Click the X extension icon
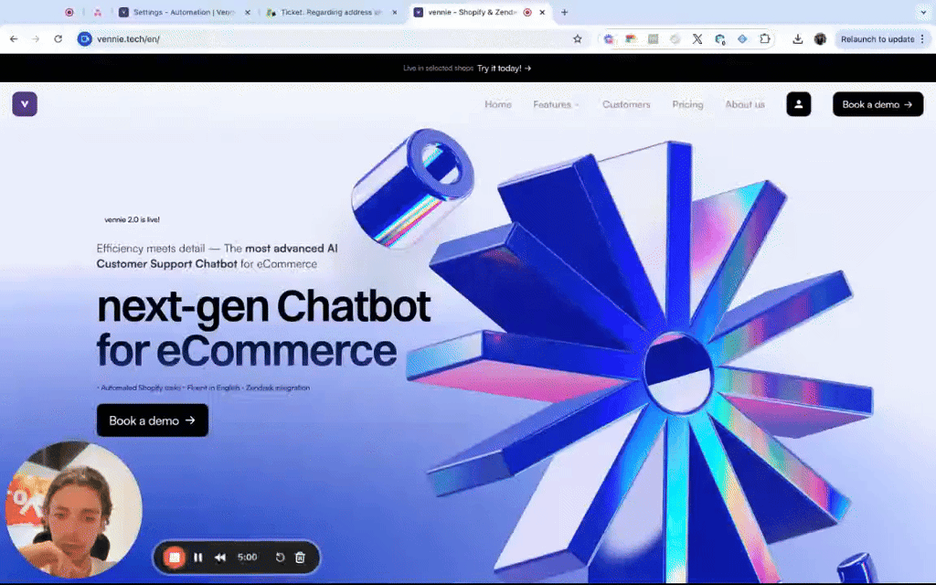Viewport: 936px width, 585px height. 697,38
